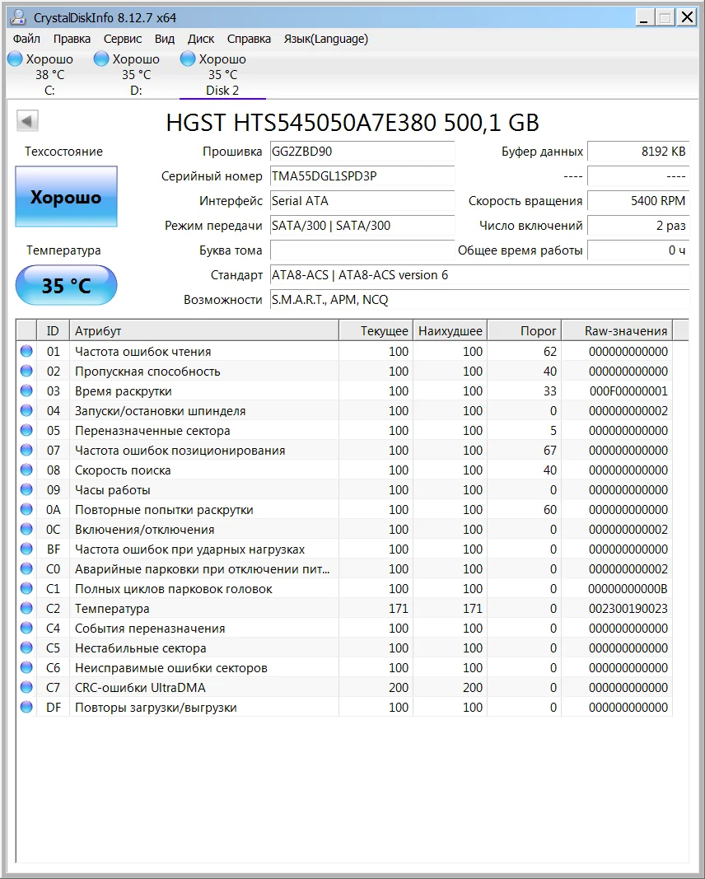Click blue health orb of disk D:

point(101,59)
